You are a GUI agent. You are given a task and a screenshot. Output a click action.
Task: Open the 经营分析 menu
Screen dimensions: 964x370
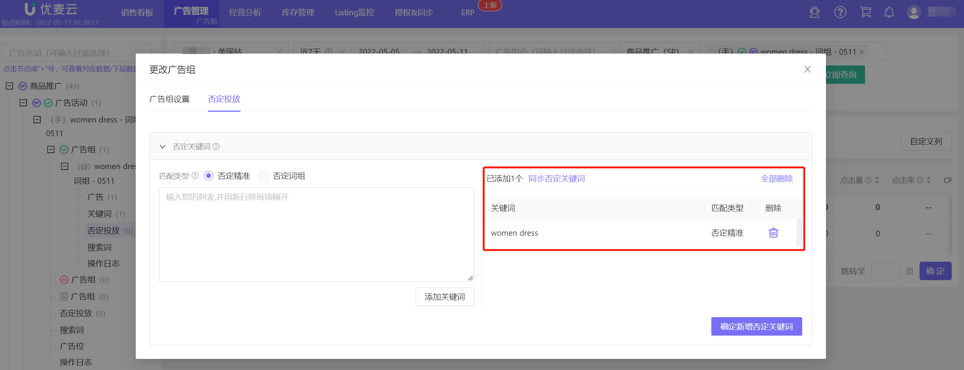(x=245, y=13)
